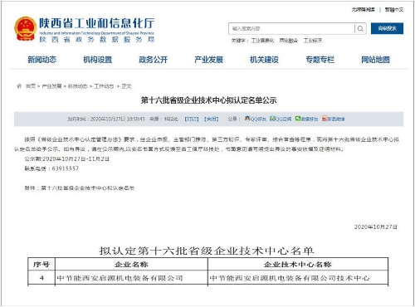Click the date 2020年10月27日 at right
This screenshot has height=307, width=415.
(376, 227)
